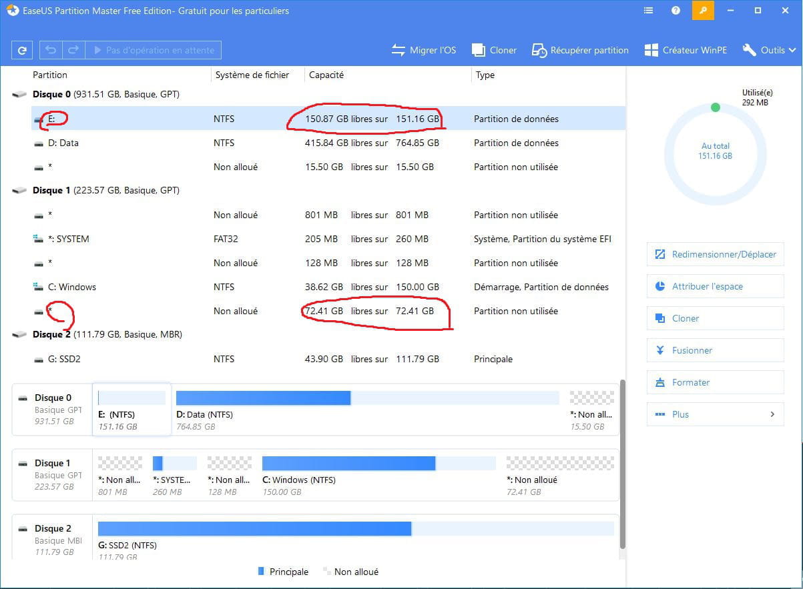Click 'Principale' type text for G: SSD2
803x589 pixels.
point(493,359)
